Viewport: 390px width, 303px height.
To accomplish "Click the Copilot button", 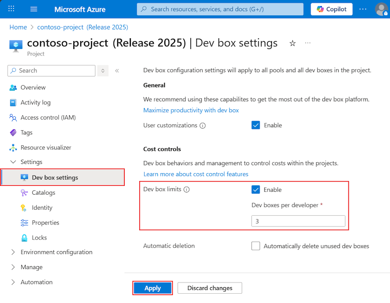I will 332,9.
